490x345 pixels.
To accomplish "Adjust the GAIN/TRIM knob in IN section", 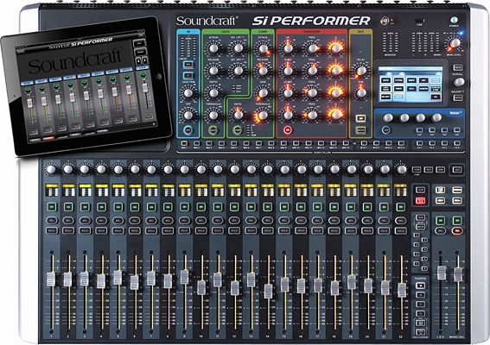I will coord(188,92).
